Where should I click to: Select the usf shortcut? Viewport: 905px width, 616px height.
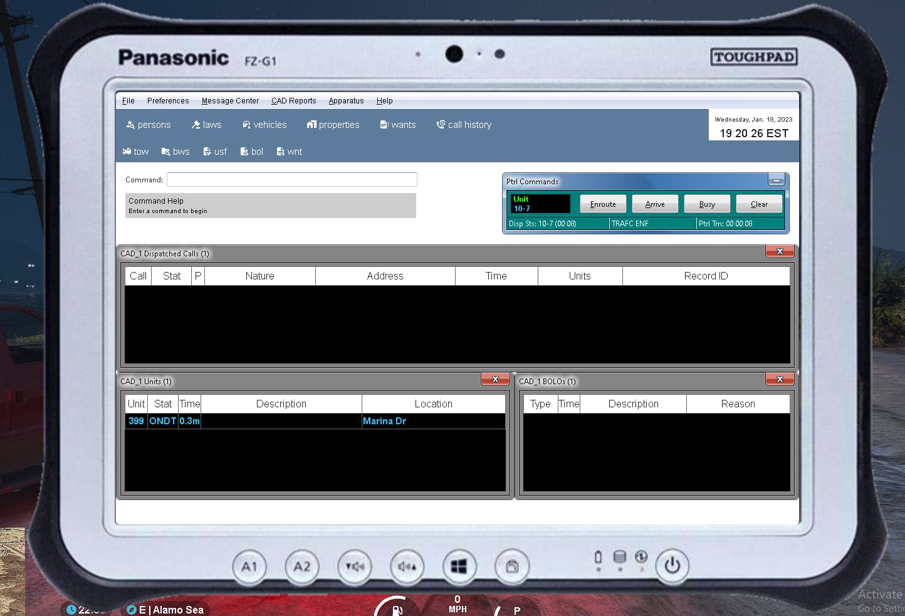click(215, 152)
